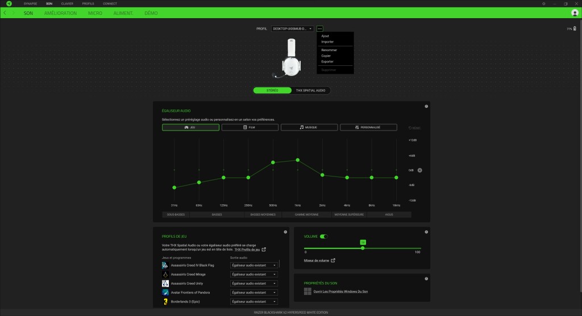
Task: Choose Copier from profile menu
Action: pos(326,56)
